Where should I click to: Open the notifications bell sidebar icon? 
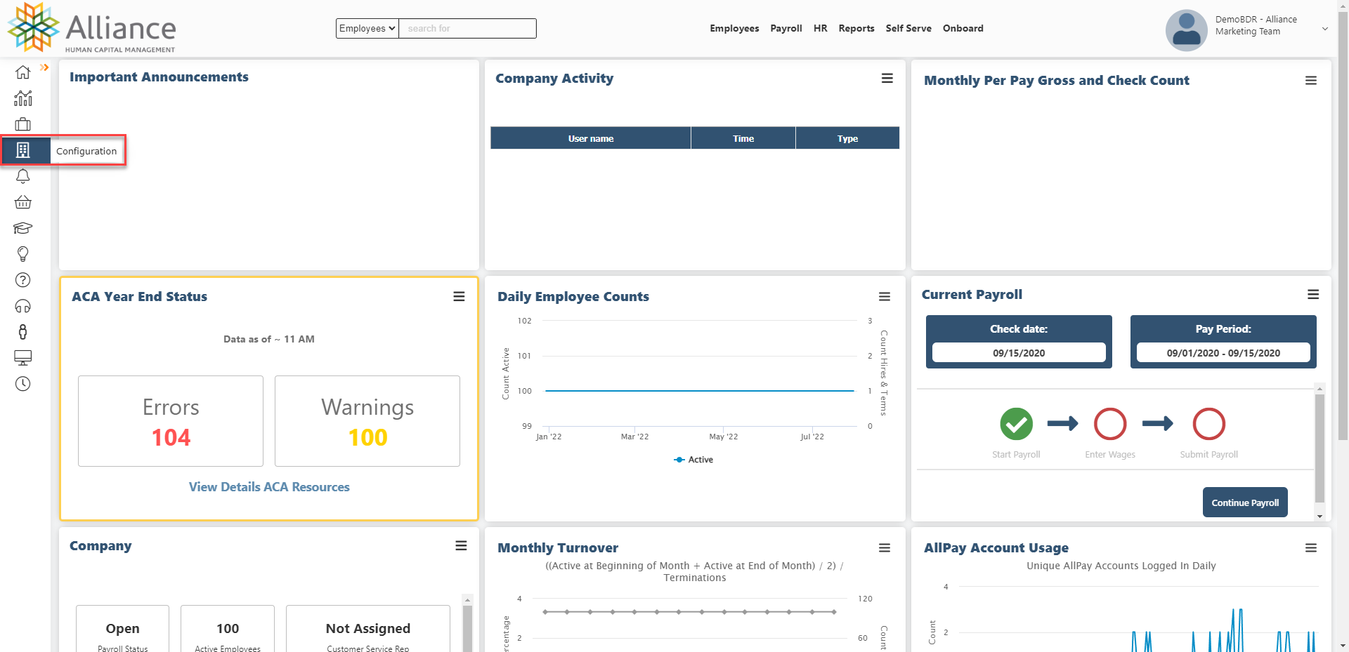pyautogui.click(x=23, y=176)
